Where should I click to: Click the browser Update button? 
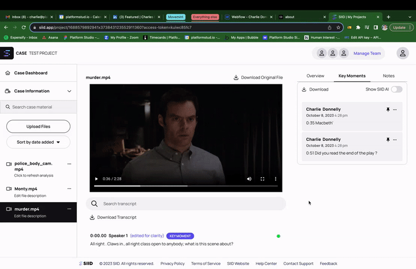point(402,27)
